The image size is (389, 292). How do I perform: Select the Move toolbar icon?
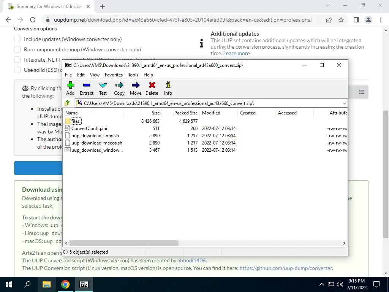(x=136, y=86)
